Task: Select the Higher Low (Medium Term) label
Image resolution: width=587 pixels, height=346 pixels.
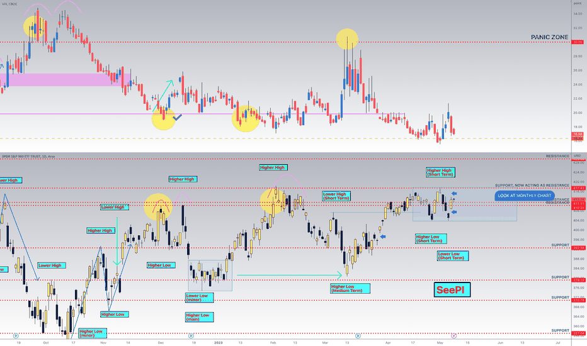Action: pyautogui.click(x=350, y=288)
